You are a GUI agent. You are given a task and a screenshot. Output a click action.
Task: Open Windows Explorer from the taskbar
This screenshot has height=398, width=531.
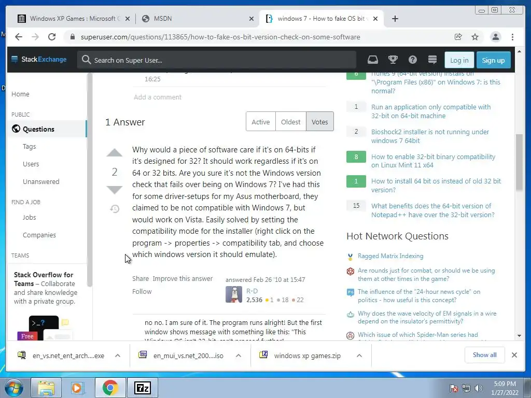(x=46, y=388)
